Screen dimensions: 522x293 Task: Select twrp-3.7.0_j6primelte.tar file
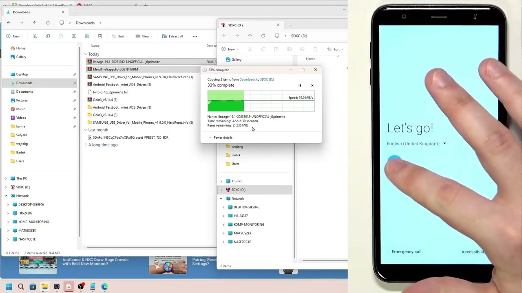click(108, 92)
